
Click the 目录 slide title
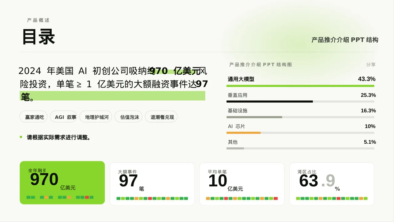38,37
